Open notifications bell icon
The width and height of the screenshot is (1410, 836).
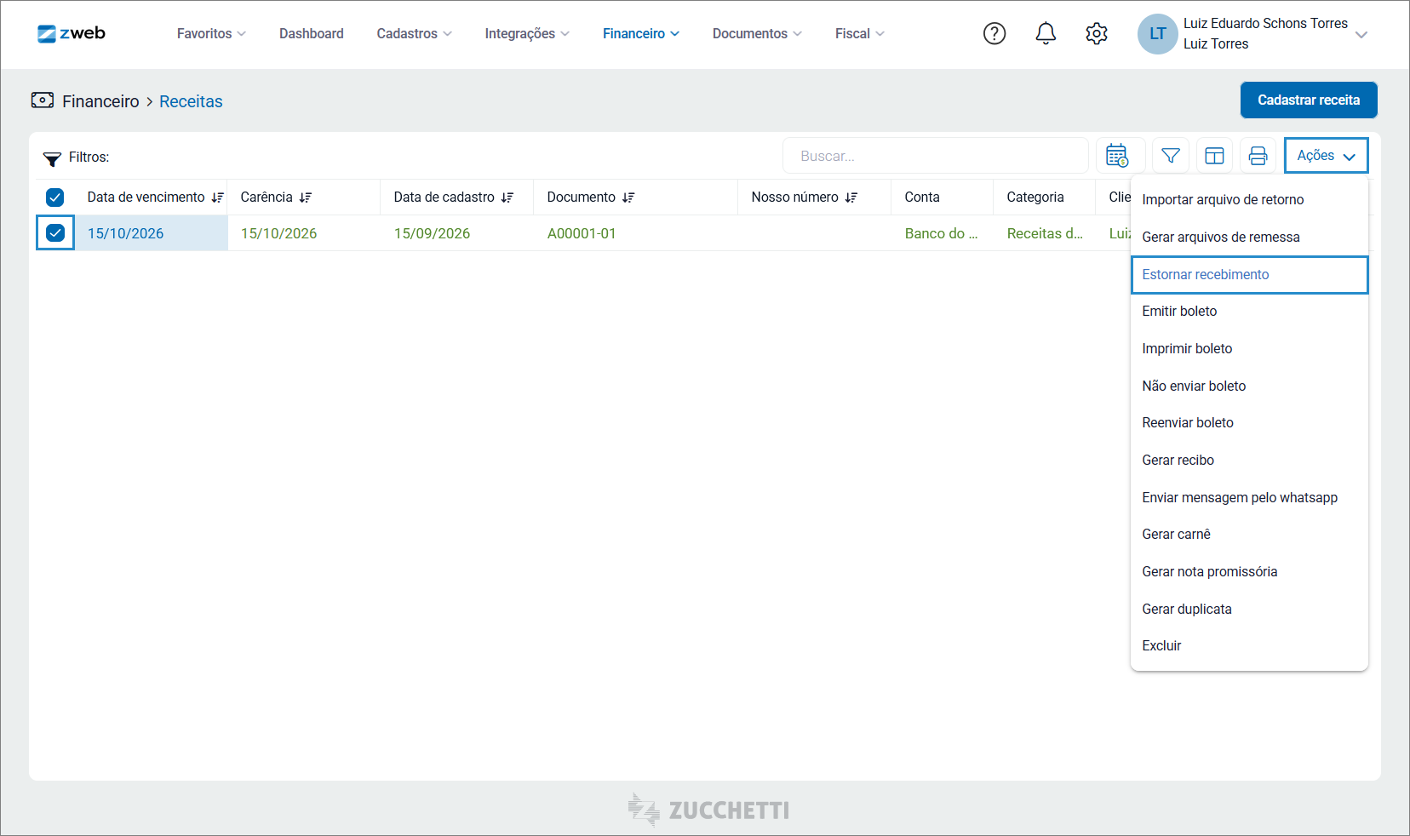click(x=1046, y=33)
